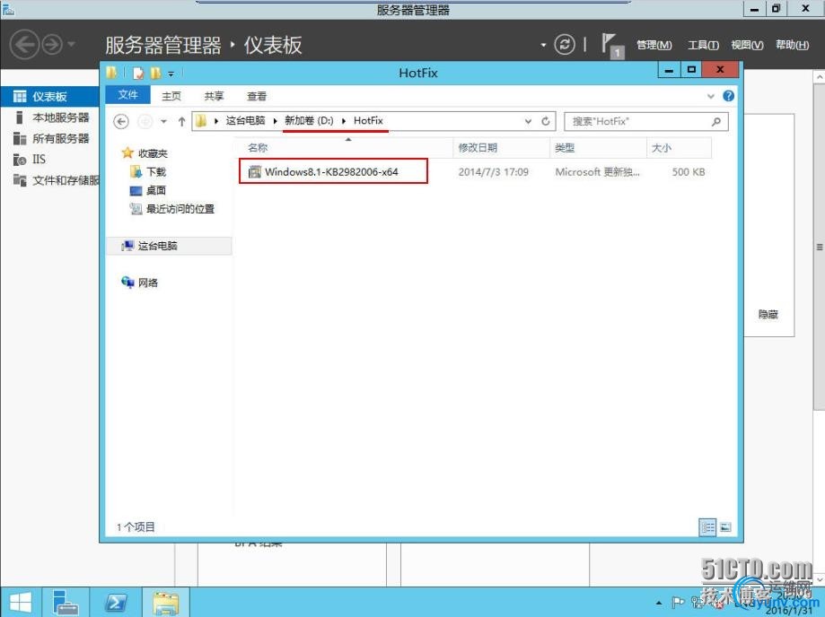Screen dimensions: 825x617
Task: Open the 管理(M) menu
Action: (654, 45)
